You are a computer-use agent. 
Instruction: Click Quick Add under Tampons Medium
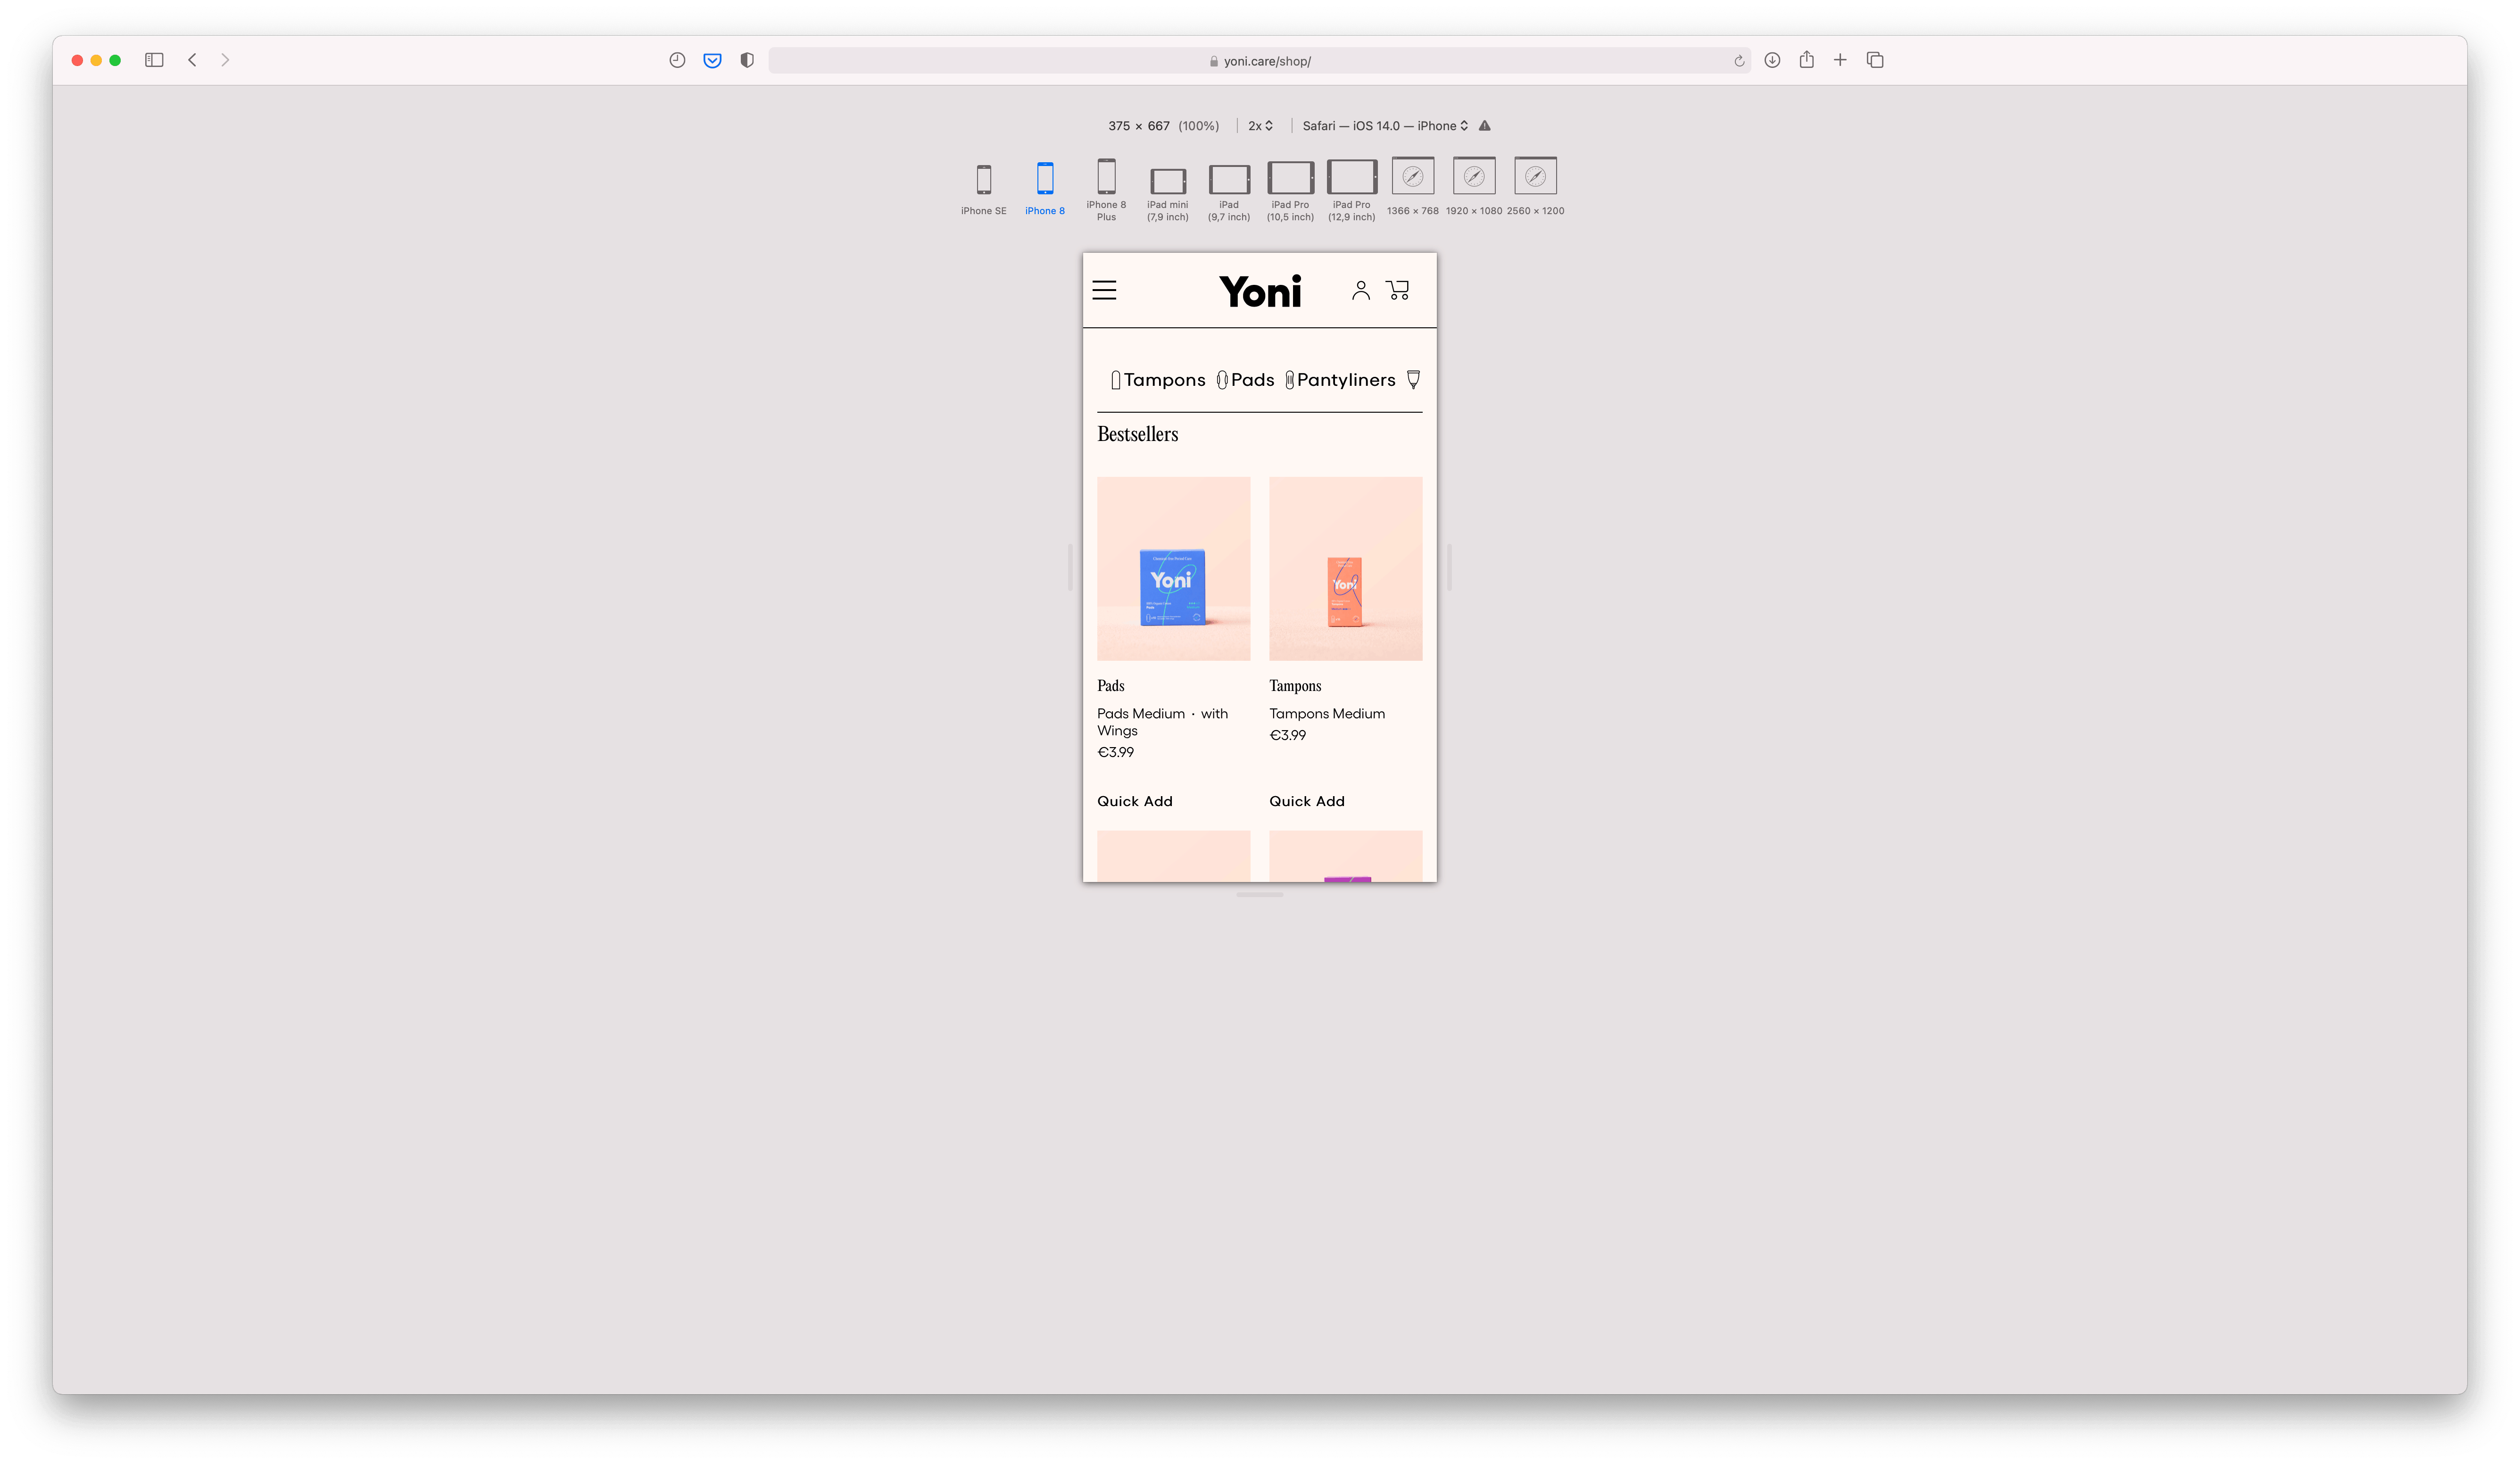pos(1306,801)
